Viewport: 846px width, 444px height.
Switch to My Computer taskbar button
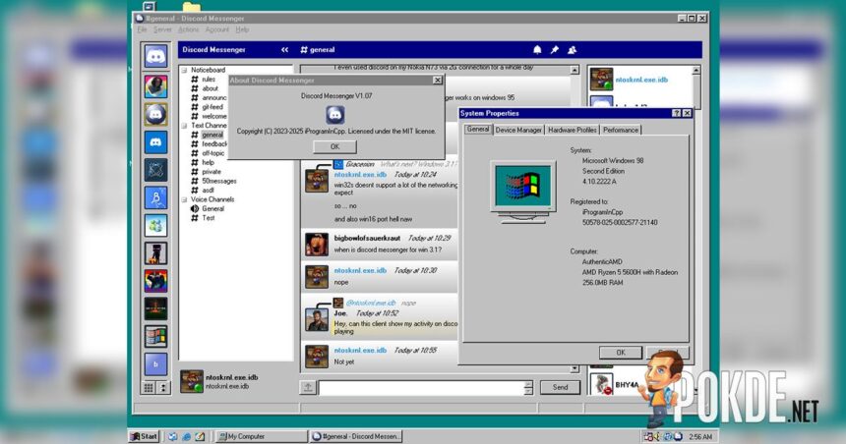coord(261,436)
